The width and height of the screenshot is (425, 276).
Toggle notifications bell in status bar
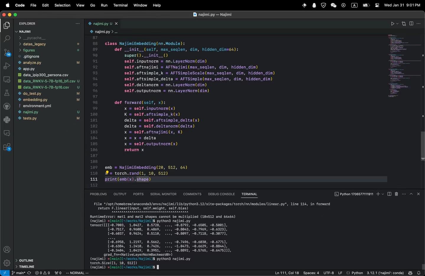click(419, 273)
